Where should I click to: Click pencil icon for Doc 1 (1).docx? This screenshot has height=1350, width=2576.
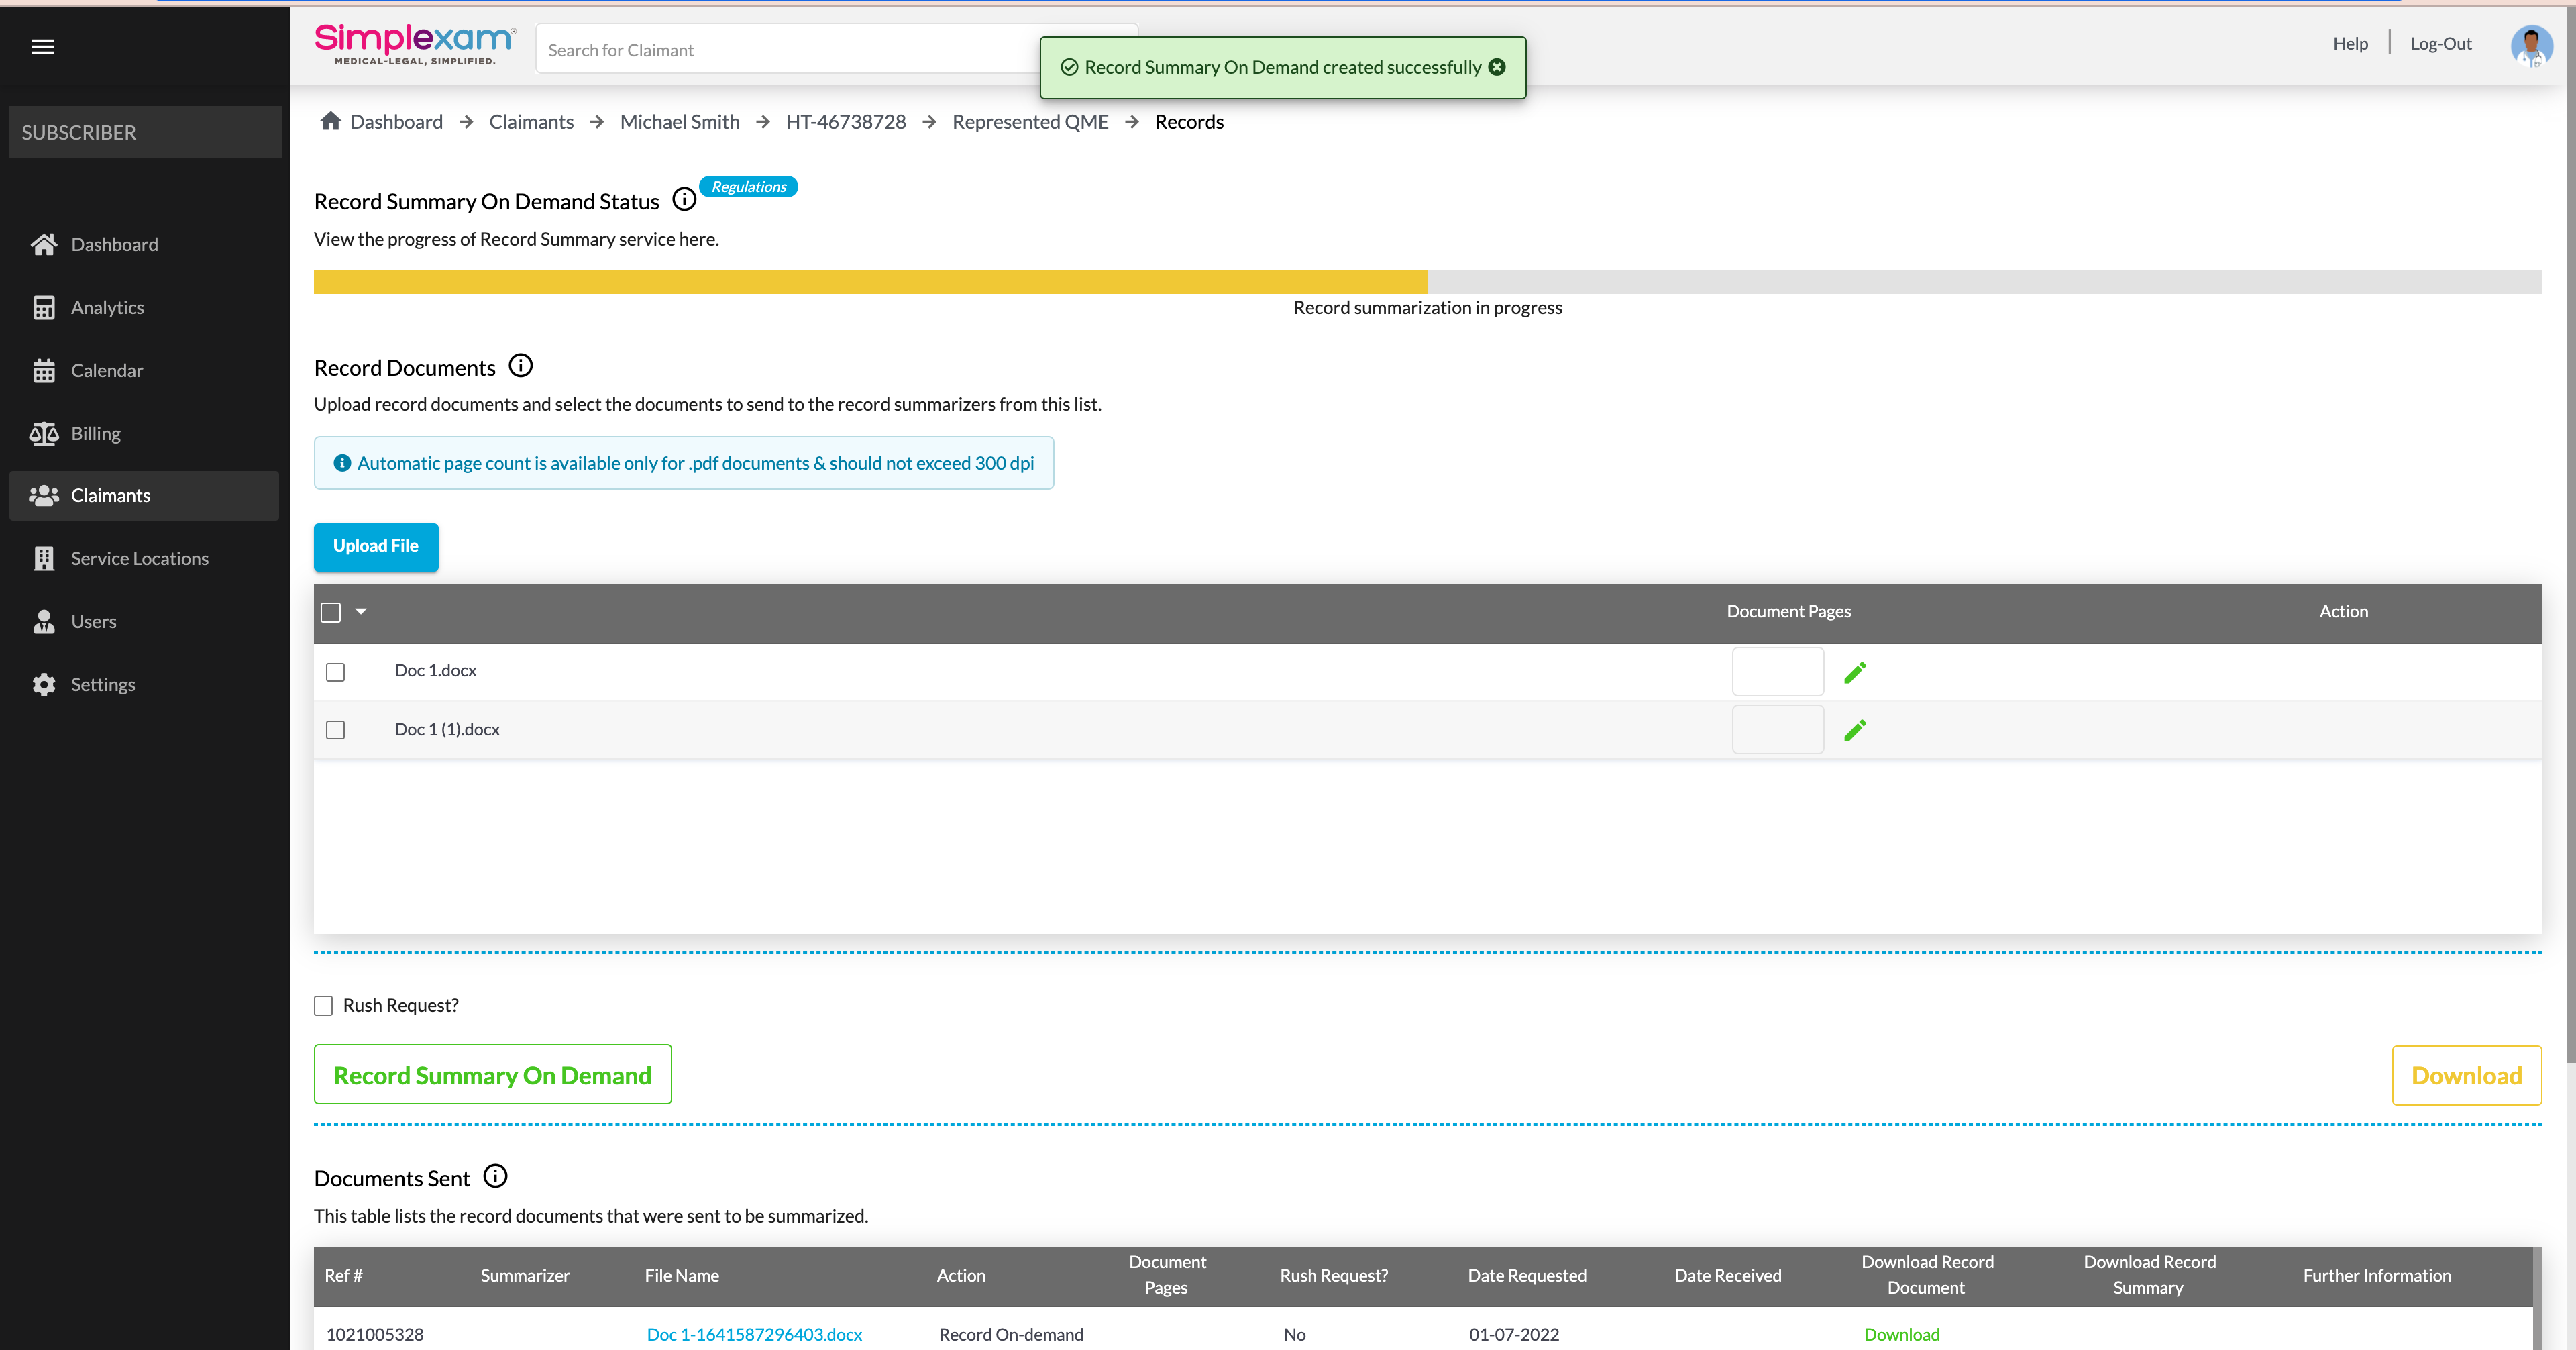point(1855,730)
